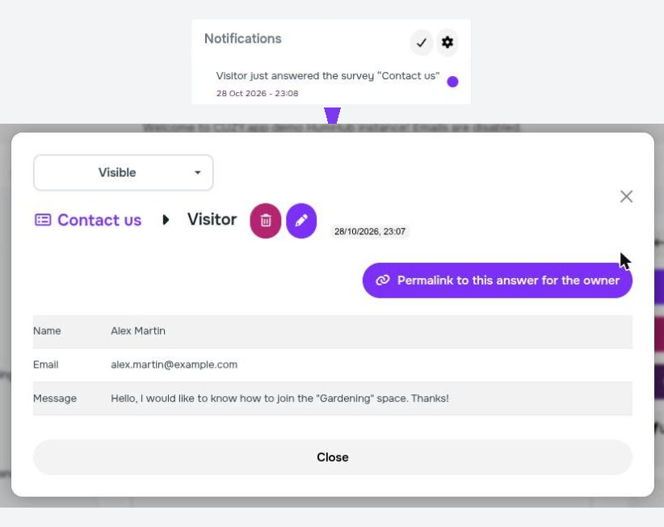Open the Contact us survey link
Viewport: 664px width, 527px height.
[99, 220]
